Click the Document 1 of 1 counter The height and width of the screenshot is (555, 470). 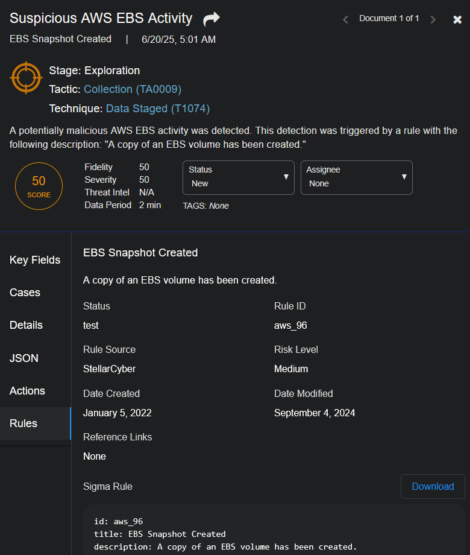tap(389, 19)
